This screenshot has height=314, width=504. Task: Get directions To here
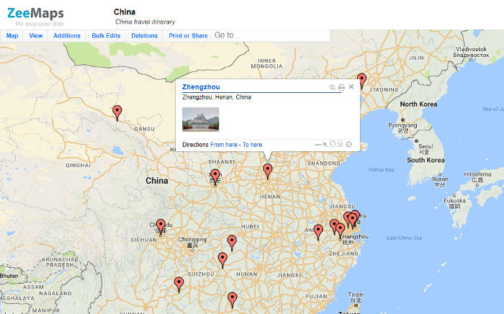click(x=252, y=145)
